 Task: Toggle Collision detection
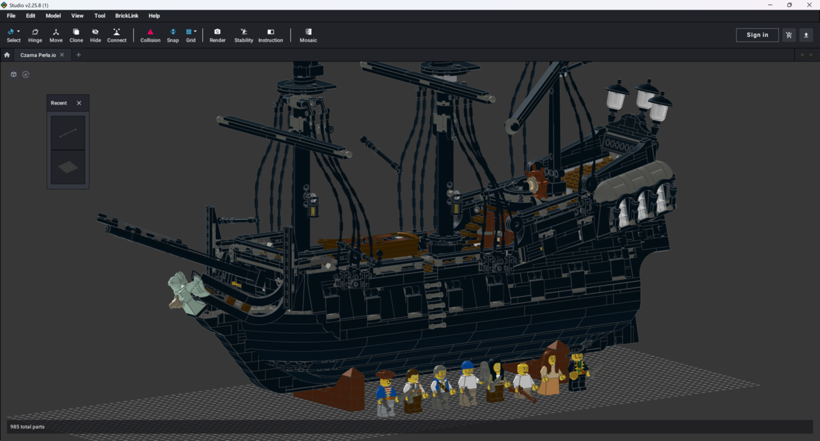[x=150, y=36]
